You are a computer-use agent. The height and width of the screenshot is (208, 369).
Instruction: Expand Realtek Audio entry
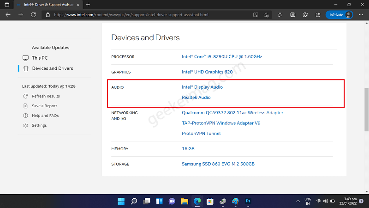point(196,98)
